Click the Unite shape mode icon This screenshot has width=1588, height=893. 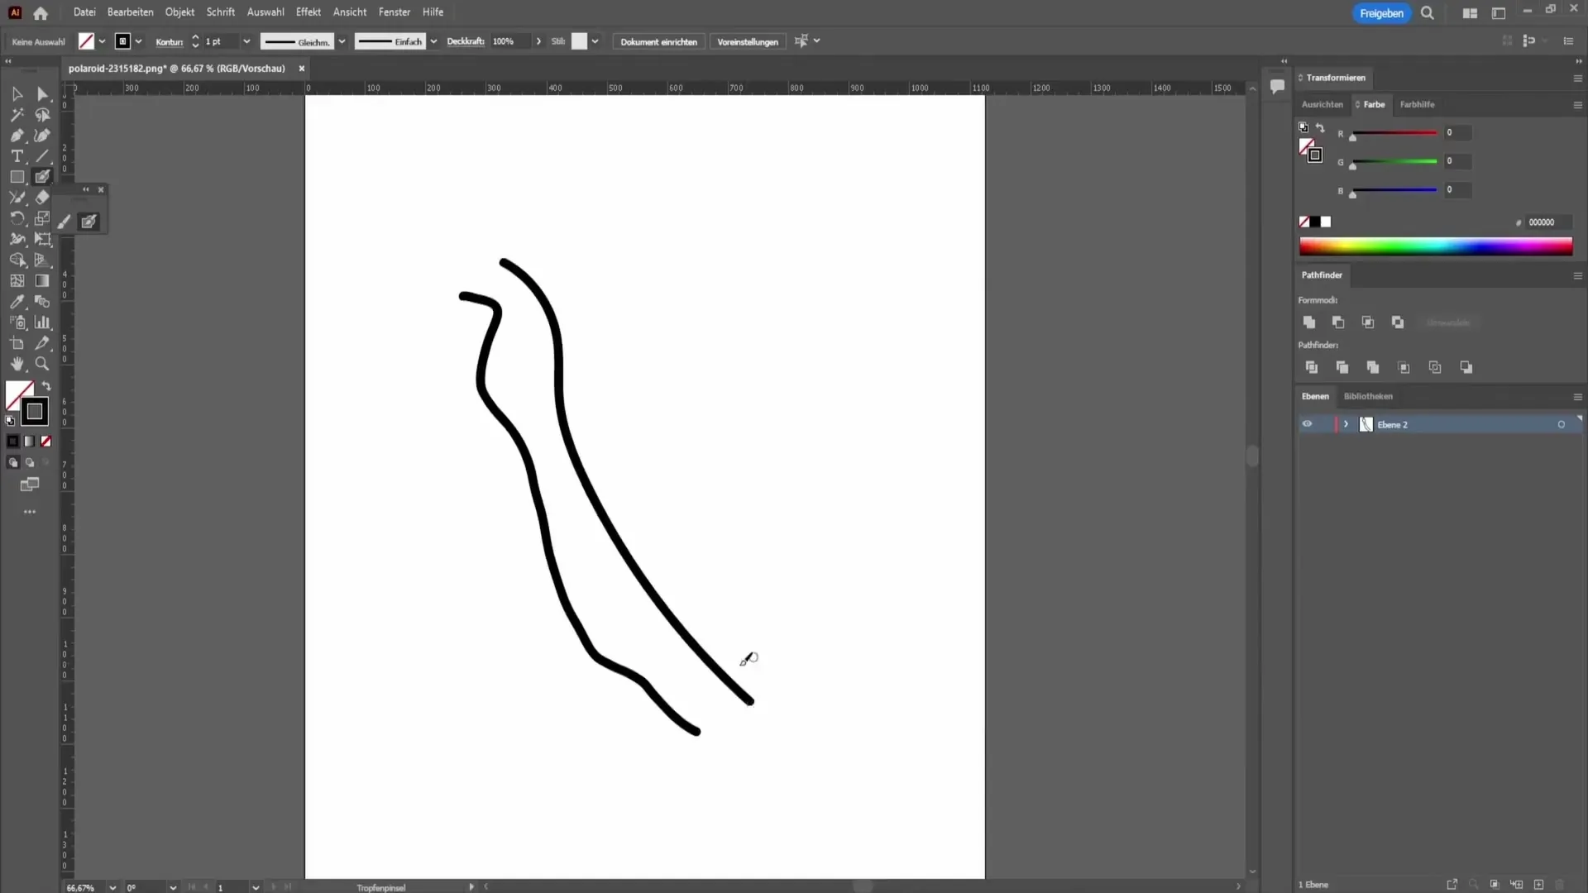(1308, 322)
